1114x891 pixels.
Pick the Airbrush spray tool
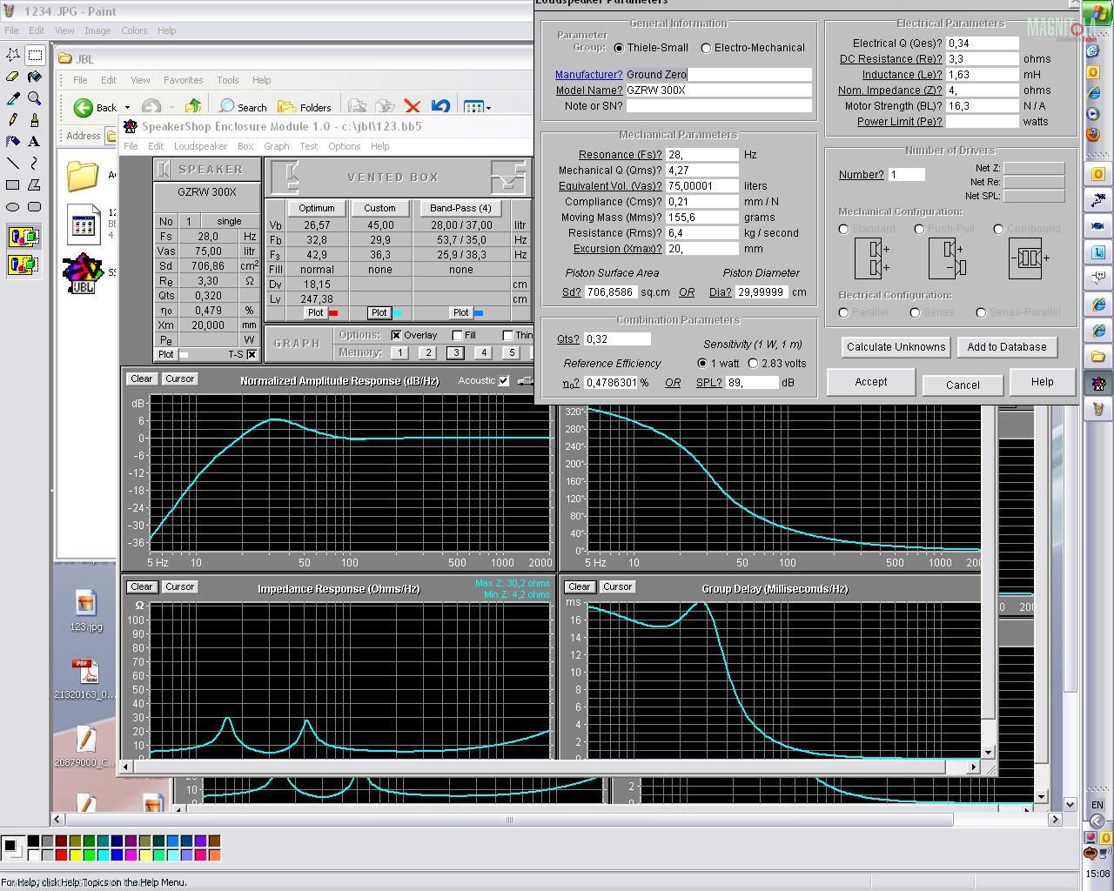pyautogui.click(x=13, y=141)
